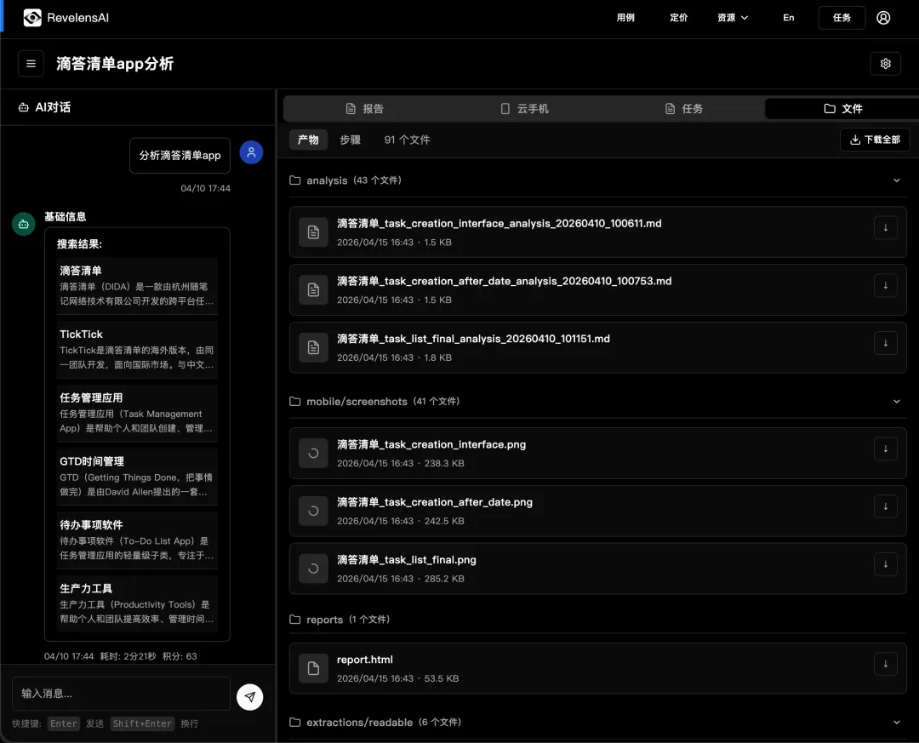Click the extractions/readable folder icon

[x=294, y=722]
